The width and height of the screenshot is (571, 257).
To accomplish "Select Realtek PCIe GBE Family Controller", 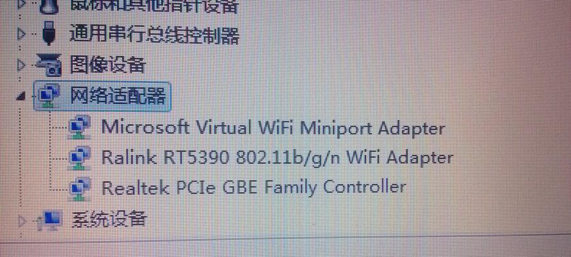I will [x=254, y=188].
